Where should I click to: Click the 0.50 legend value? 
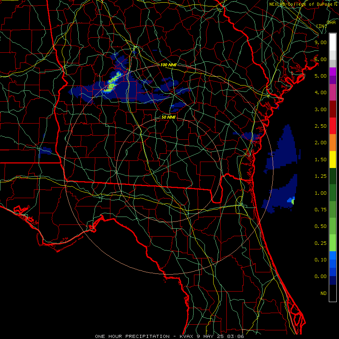tap(321, 226)
